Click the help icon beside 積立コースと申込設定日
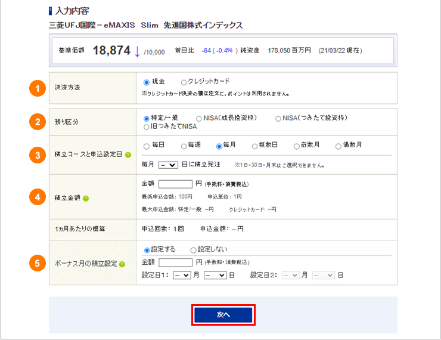Viewport: 441px width, 340px height. tap(128, 154)
